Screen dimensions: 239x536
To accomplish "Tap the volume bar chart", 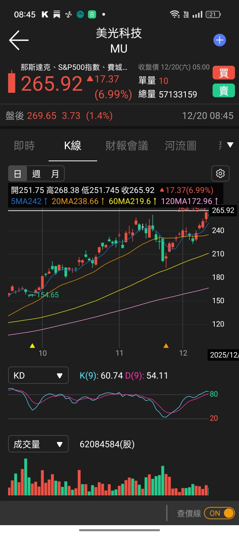I will click(x=108, y=476).
